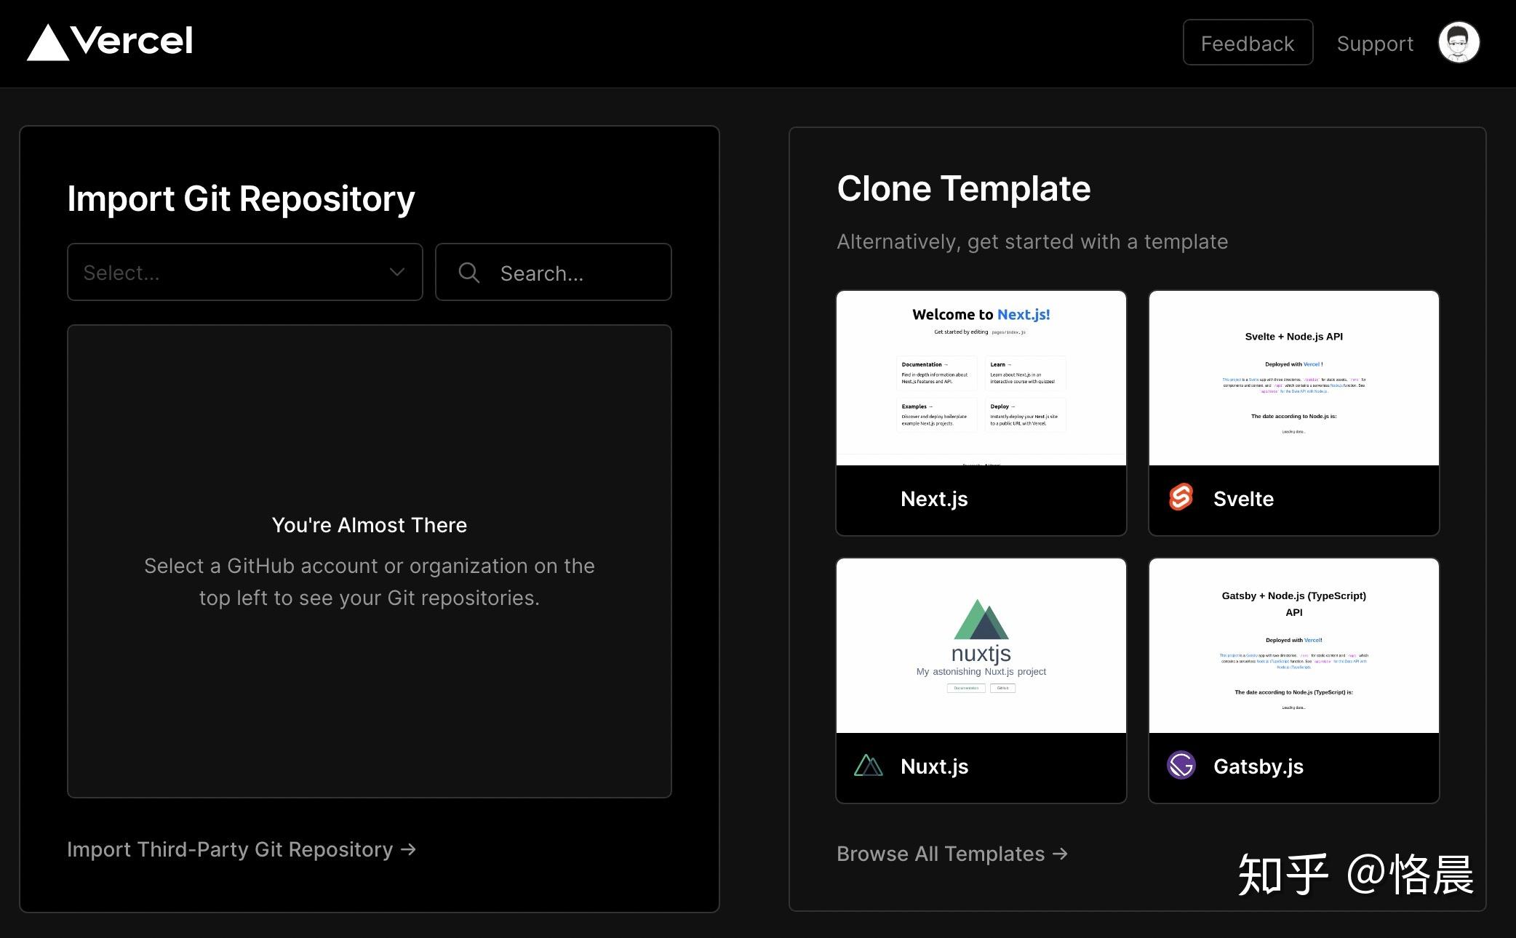Open Browse All Templates link

[952, 854]
